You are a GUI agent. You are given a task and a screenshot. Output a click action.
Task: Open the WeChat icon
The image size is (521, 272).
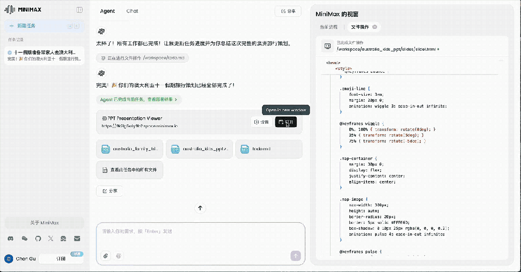point(25,238)
